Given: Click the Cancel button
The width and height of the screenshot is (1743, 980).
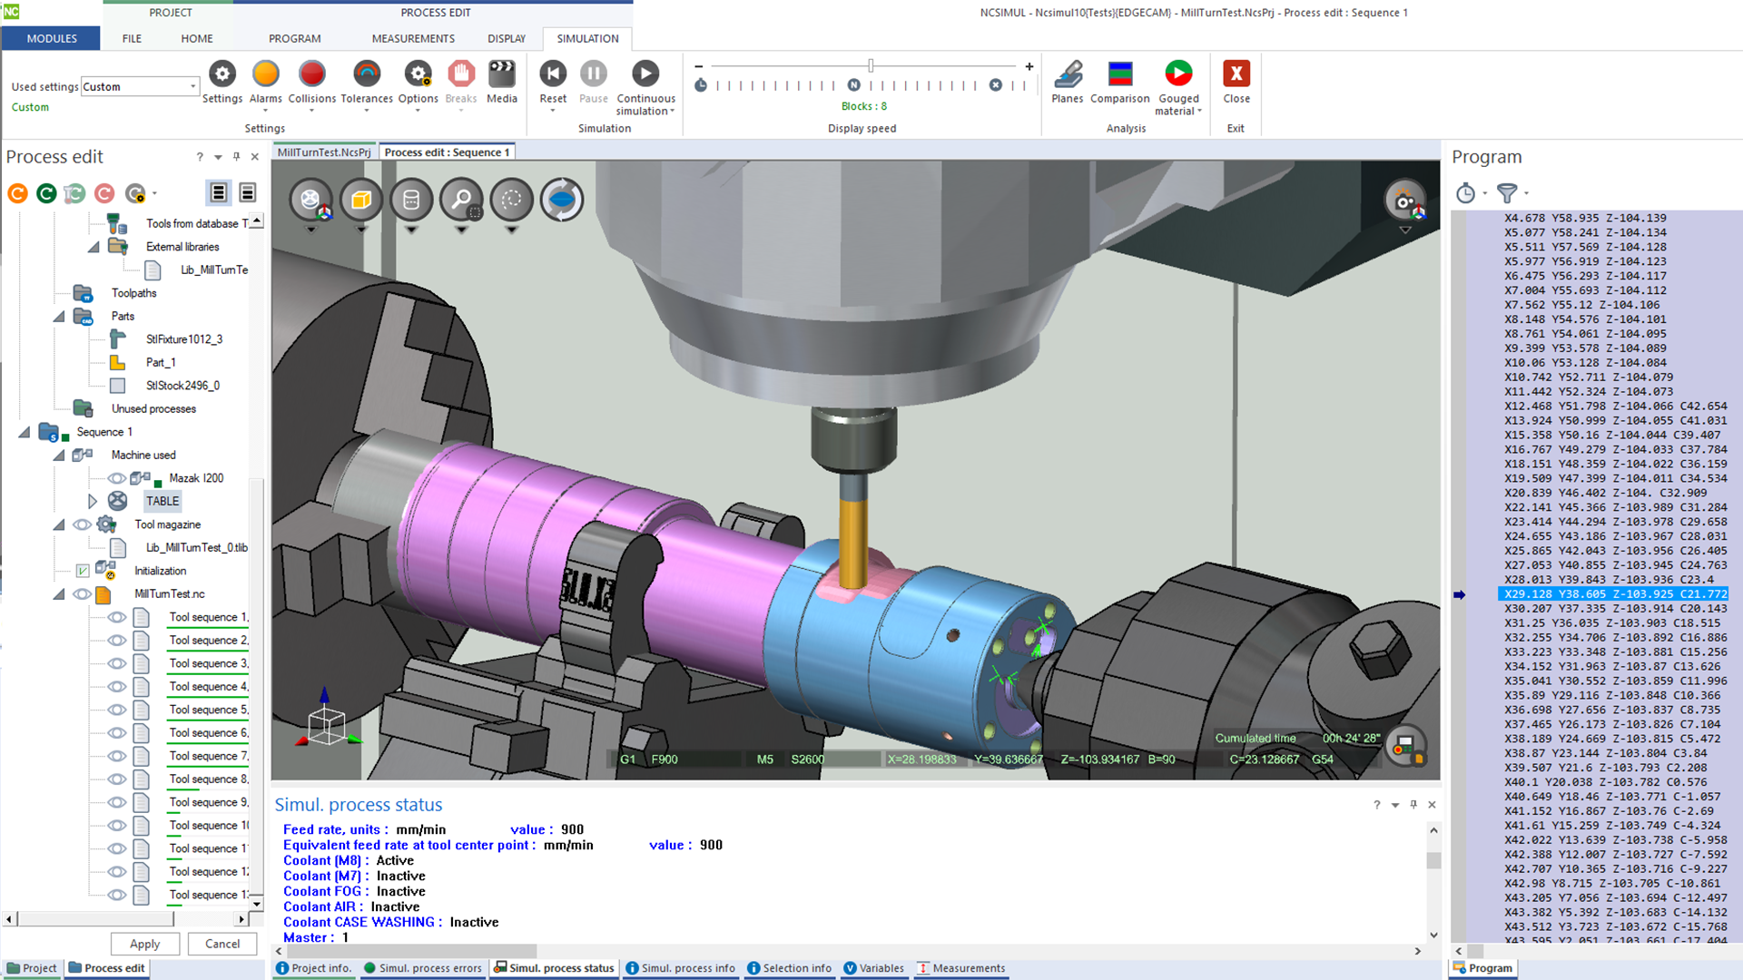Looking at the screenshot, I should [222, 944].
